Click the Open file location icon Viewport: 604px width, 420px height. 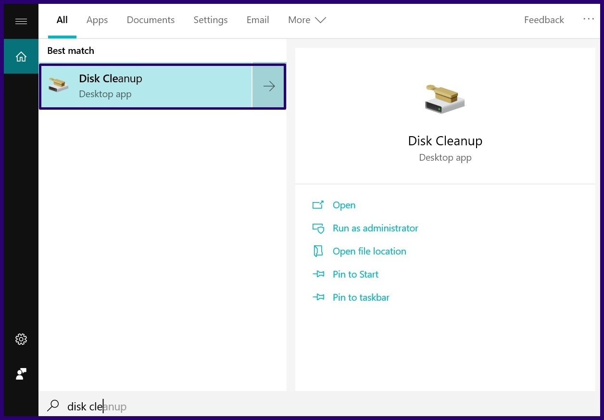[x=318, y=251]
